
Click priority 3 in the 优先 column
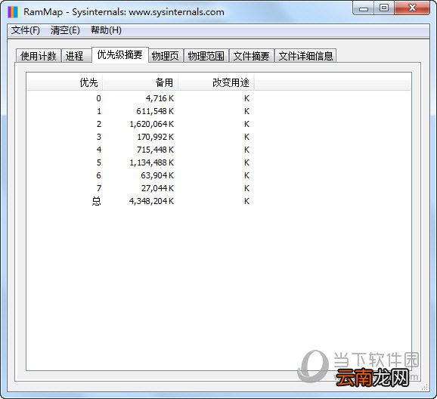(x=99, y=137)
